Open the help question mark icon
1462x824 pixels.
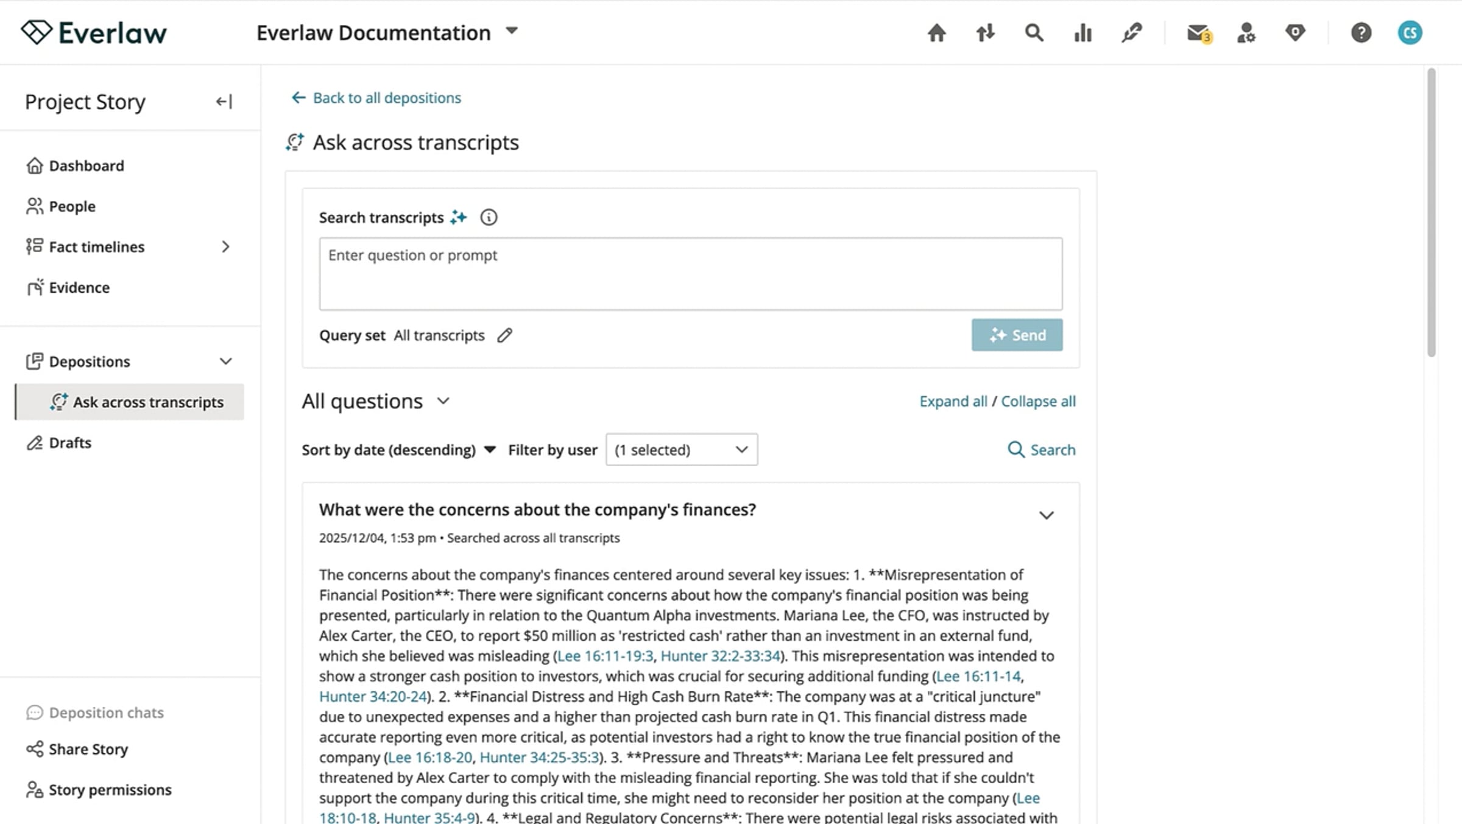click(1361, 33)
